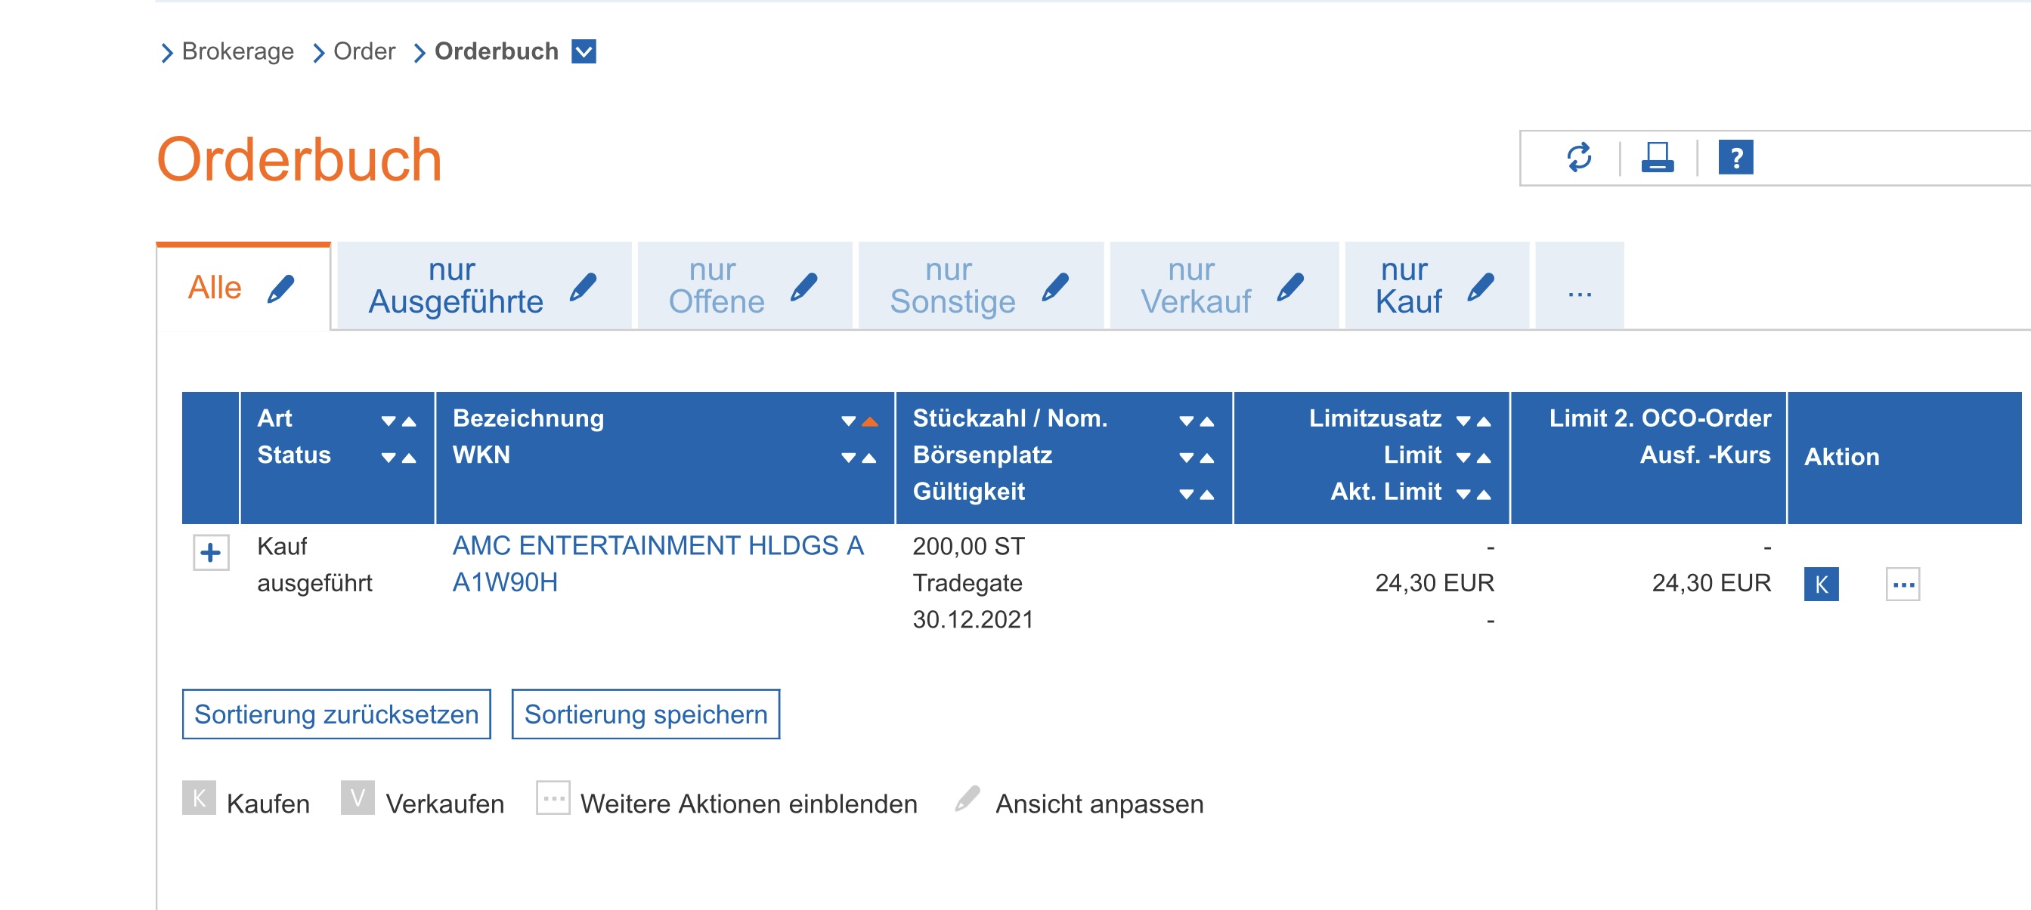Show more actions via the ellipsis icon beside K
The image size is (2031, 910).
(1903, 585)
